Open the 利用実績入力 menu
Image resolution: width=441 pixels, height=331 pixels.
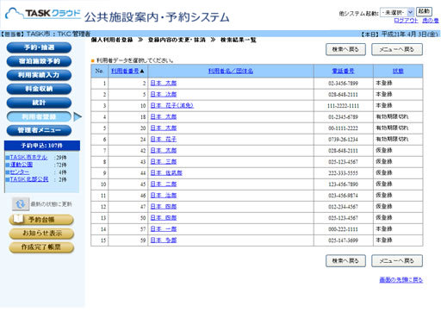(39, 75)
